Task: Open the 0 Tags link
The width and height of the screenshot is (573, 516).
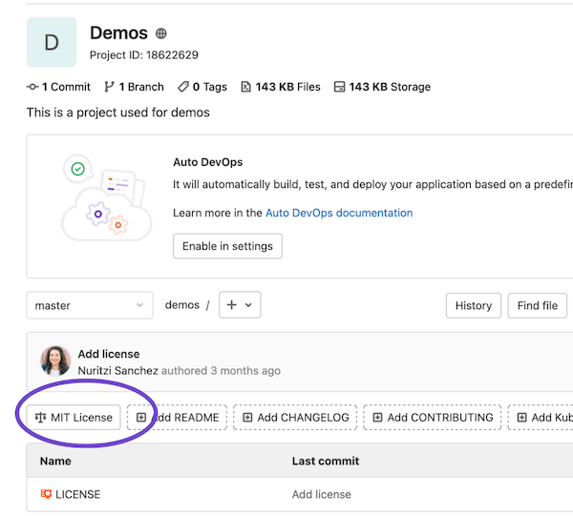Action: (x=202, y=87)
